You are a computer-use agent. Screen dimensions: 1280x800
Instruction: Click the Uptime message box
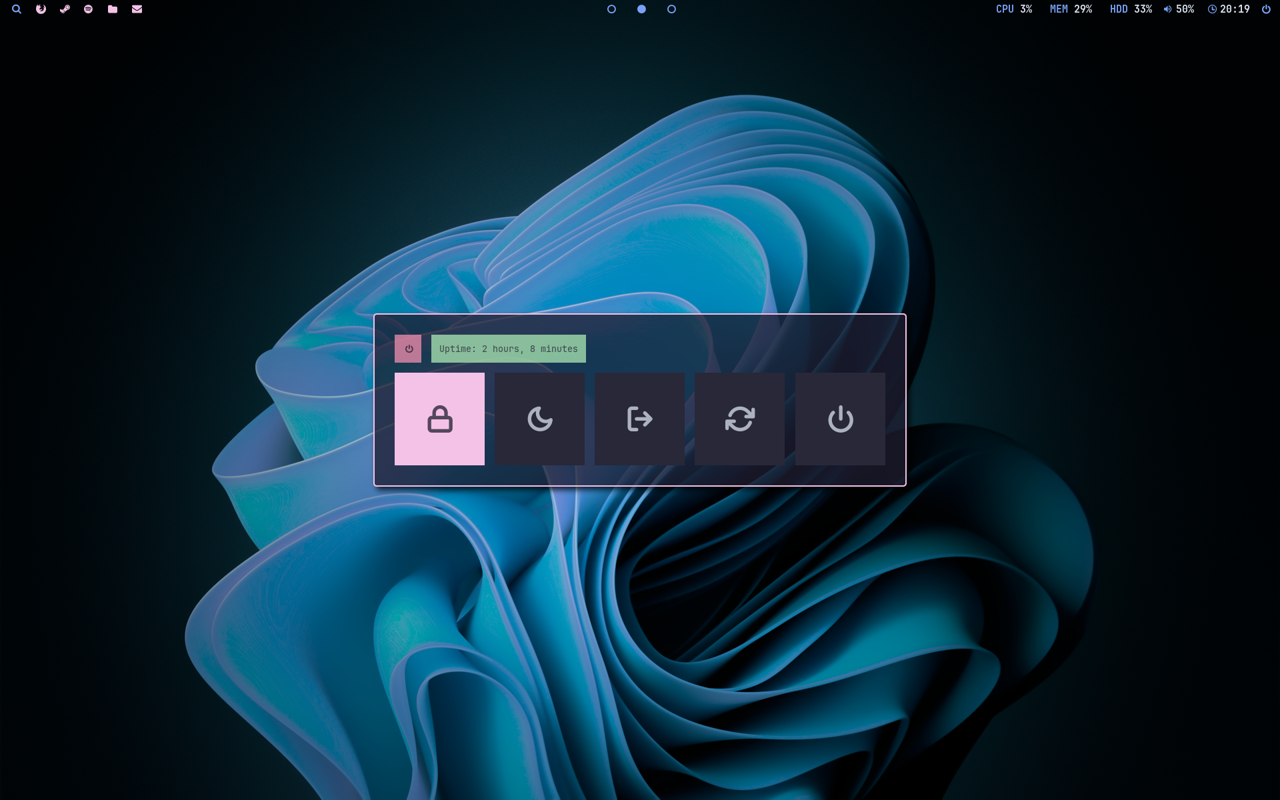point(508,349)
